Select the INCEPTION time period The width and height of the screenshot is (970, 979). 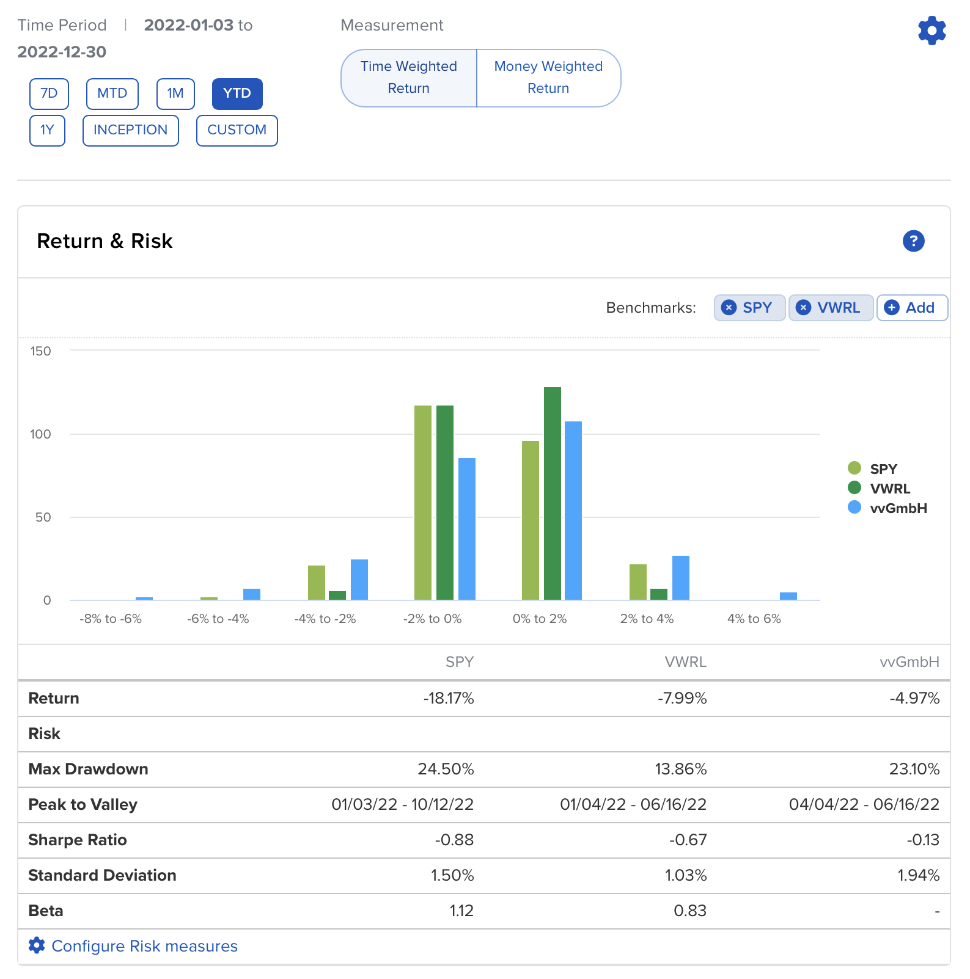[x=131, y=130]
